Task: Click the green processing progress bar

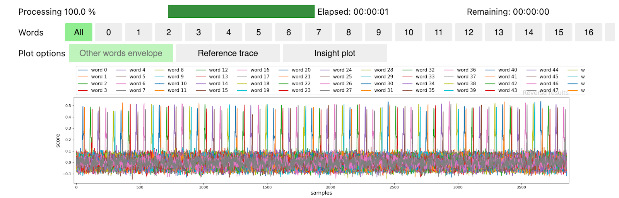Action: point(241,12)
